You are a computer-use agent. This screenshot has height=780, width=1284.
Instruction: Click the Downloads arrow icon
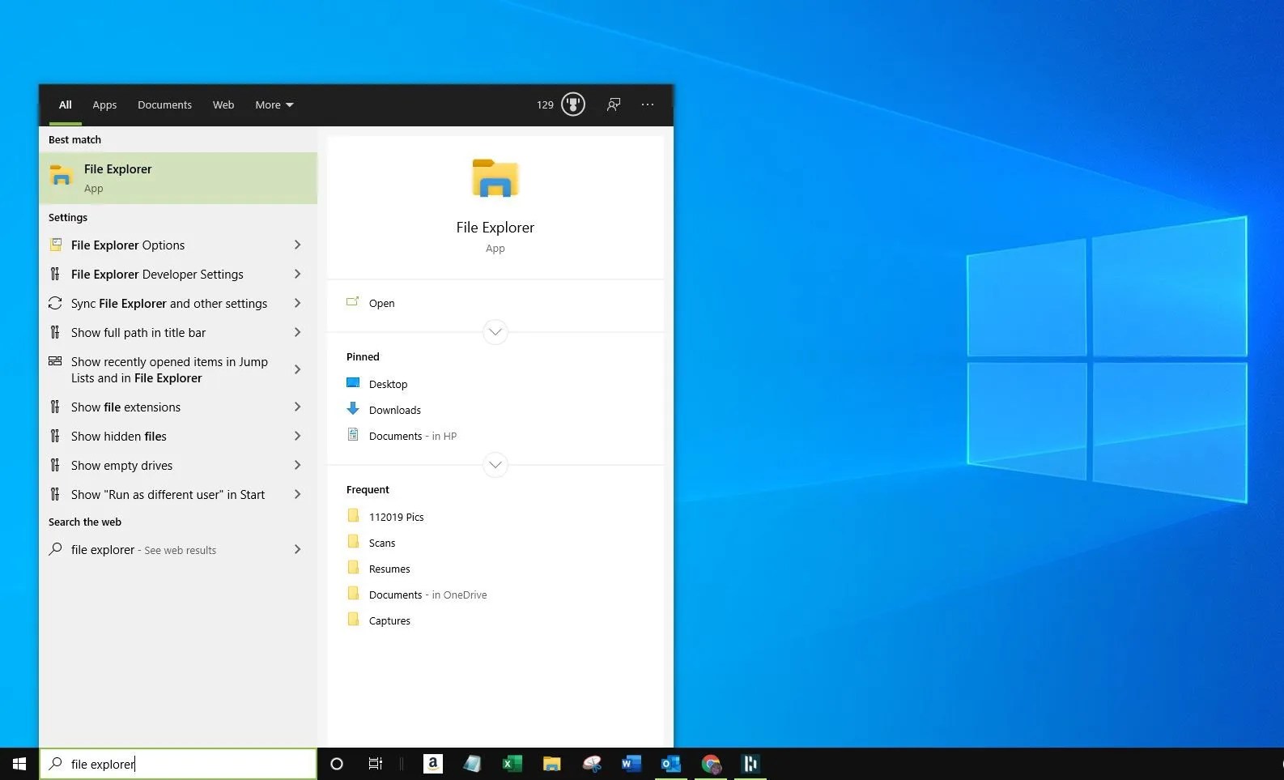(353, 409)
